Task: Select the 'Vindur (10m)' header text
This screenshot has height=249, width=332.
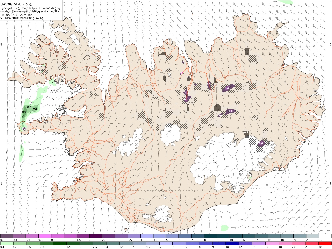Action: [23, 4]
